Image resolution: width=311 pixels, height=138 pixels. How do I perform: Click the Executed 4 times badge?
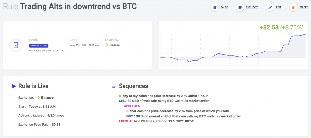39,46
